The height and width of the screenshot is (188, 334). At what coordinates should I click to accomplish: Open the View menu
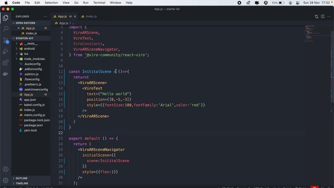pos(66,3)
